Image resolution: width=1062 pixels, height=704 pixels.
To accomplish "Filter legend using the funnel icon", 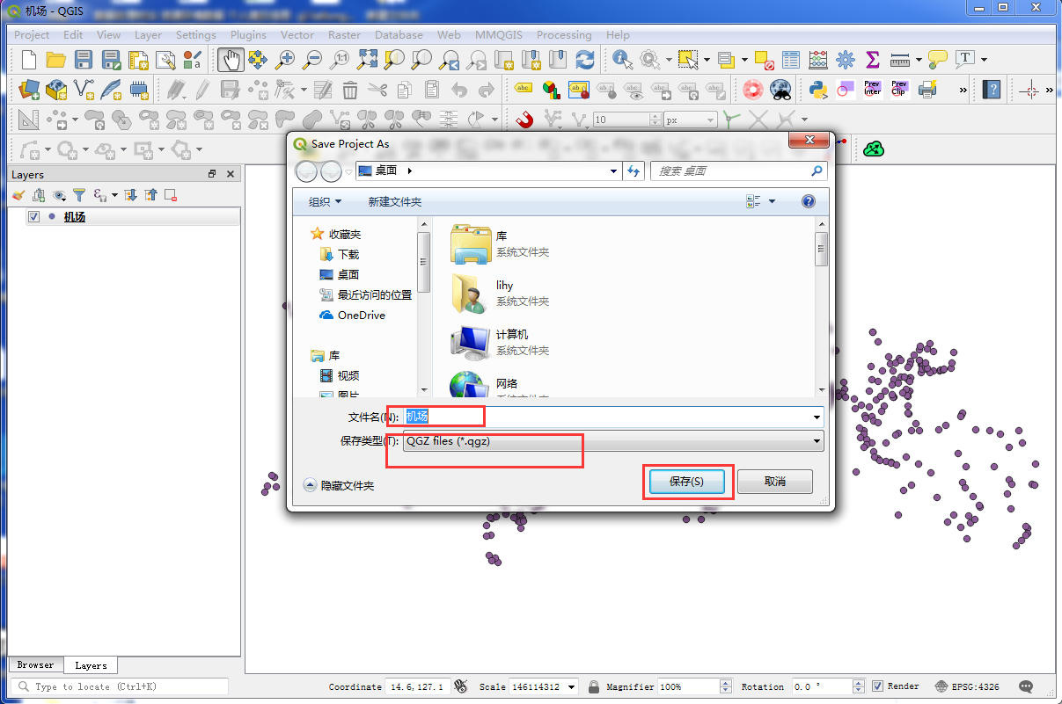I will coord(79,195).
